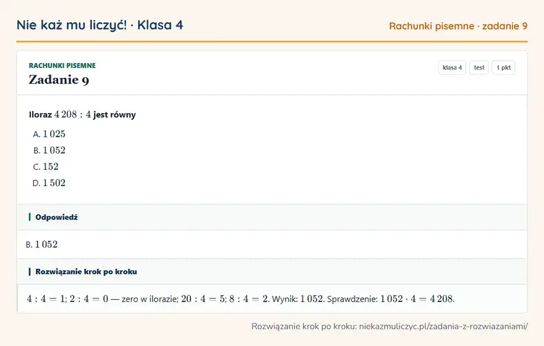544x346 pixels.
Task: Click the step-by-step solution text line
Action: click(240, 299)
